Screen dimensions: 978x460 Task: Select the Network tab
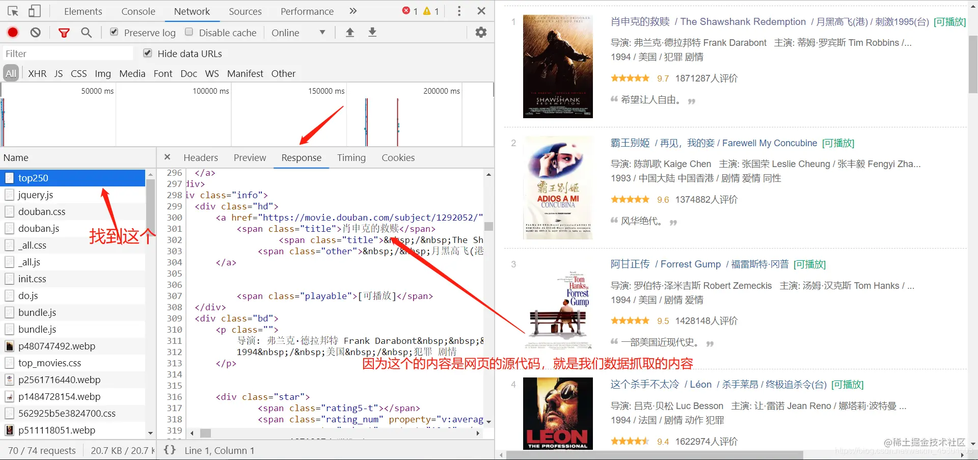click(192, 11)
